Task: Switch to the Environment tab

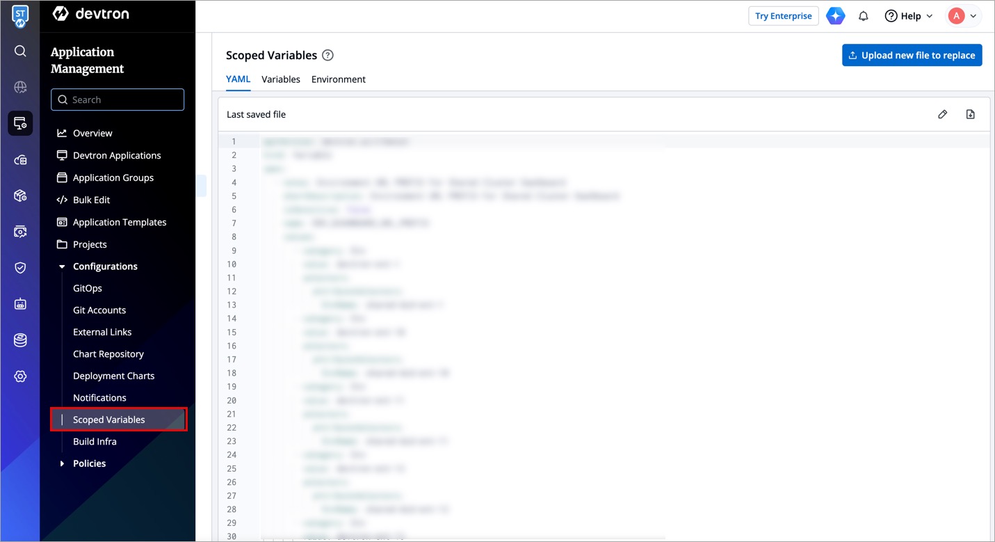Action: tap(338, 79)
